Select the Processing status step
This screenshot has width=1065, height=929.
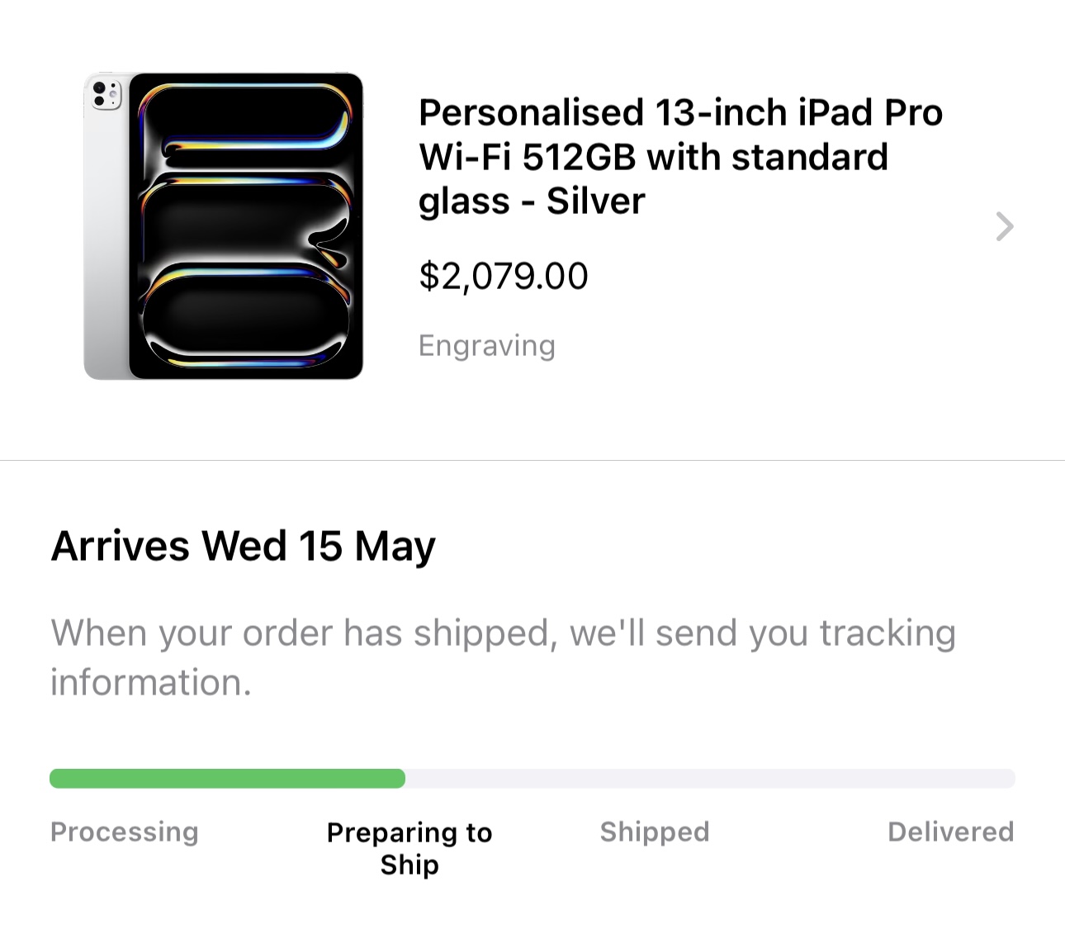click(124, 832)
